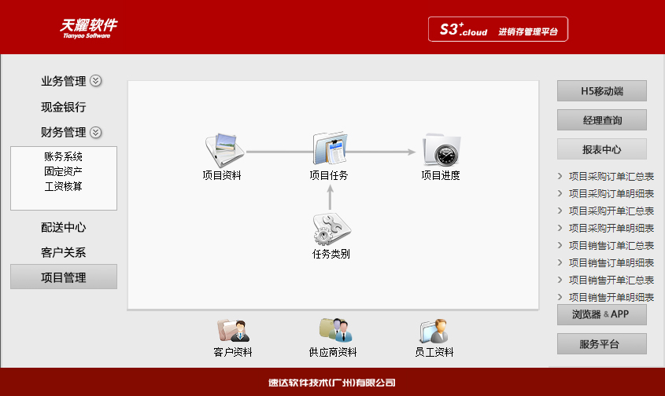Select 配送中心 menu item
This screenshot has width=665, height=396.
click(x=64, y=227)
